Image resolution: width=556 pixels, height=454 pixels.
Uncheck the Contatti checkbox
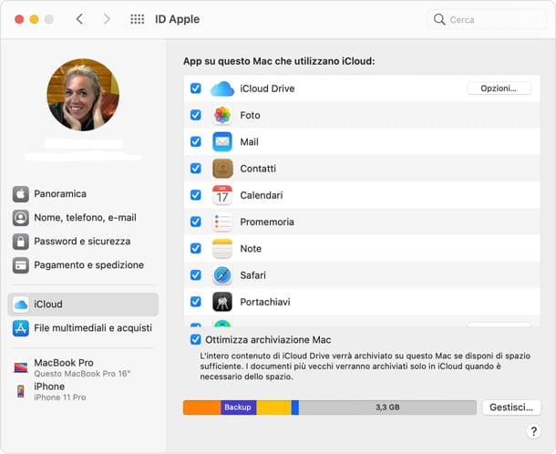pyautogui.click(x=196, y=168)
